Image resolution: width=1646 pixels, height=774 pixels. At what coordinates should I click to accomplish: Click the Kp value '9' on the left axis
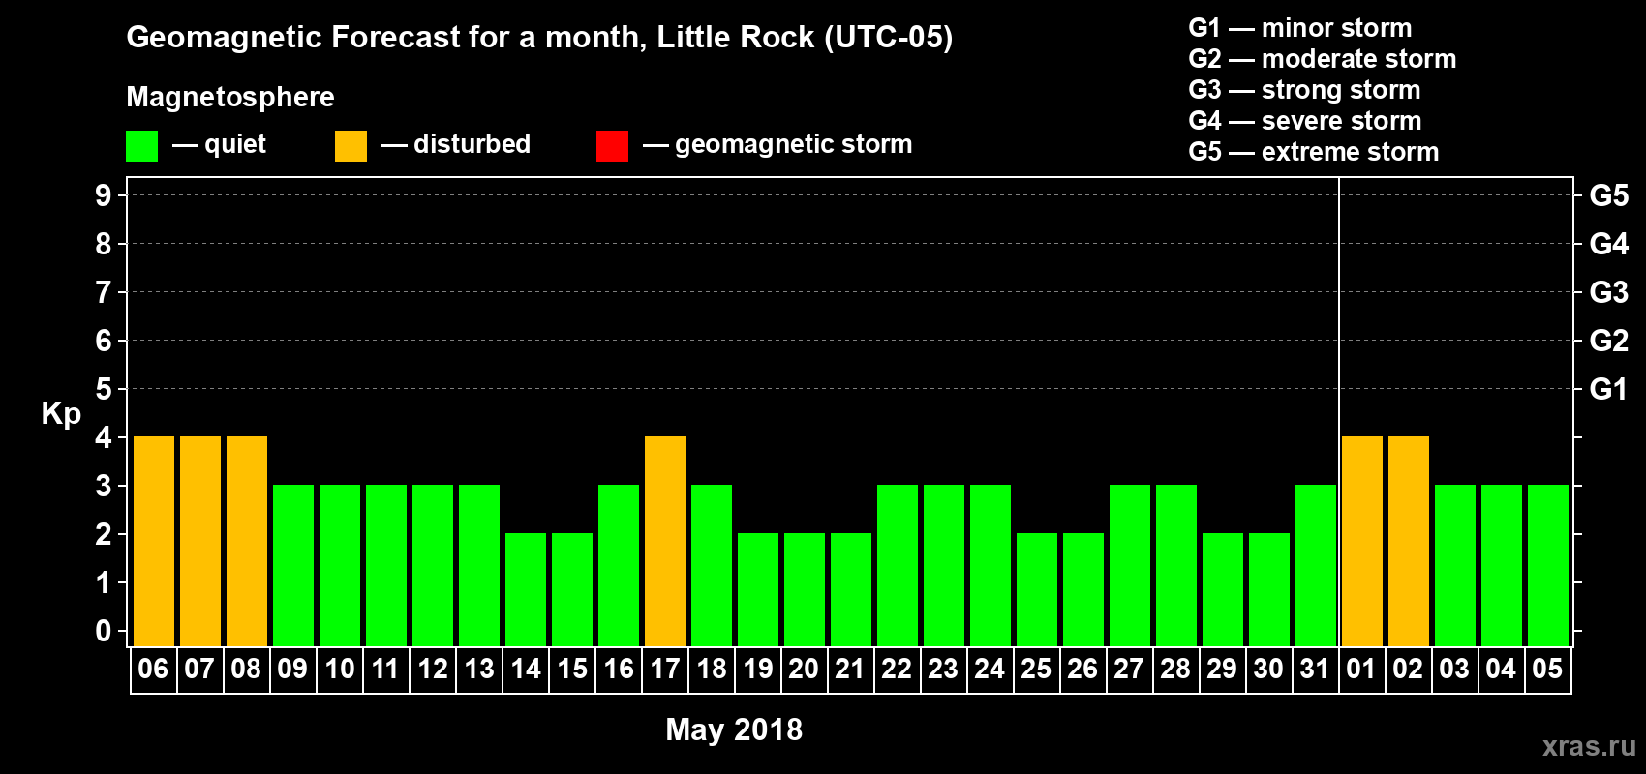tap(104, 195)
